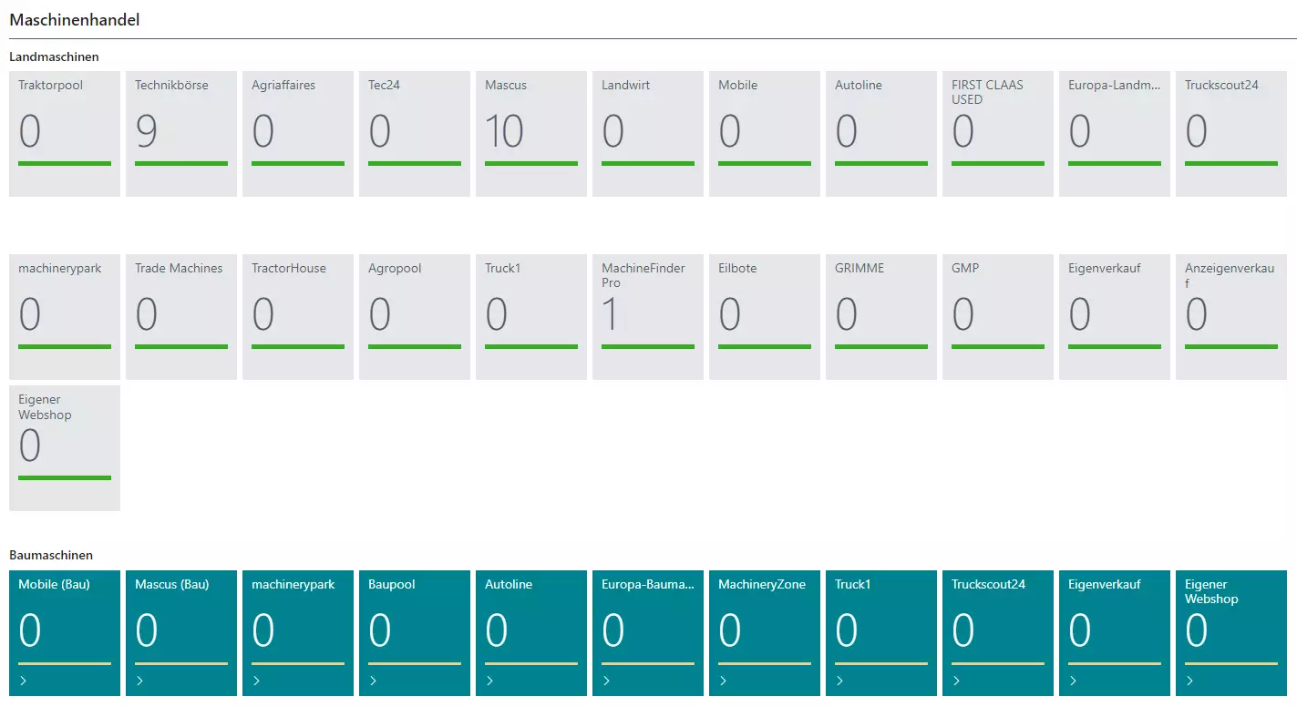The image size is (1297, 707).
Task: Click the Agriaffaires tile
Action: pos(297,133)
